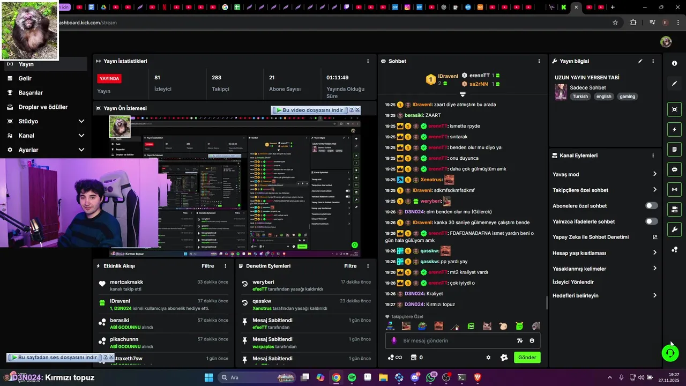The width and height of the screenshot is (686, 386).
Task: Toggle the chat bubble panel icon
Action: pyautogui.click(x=674, y=169)
